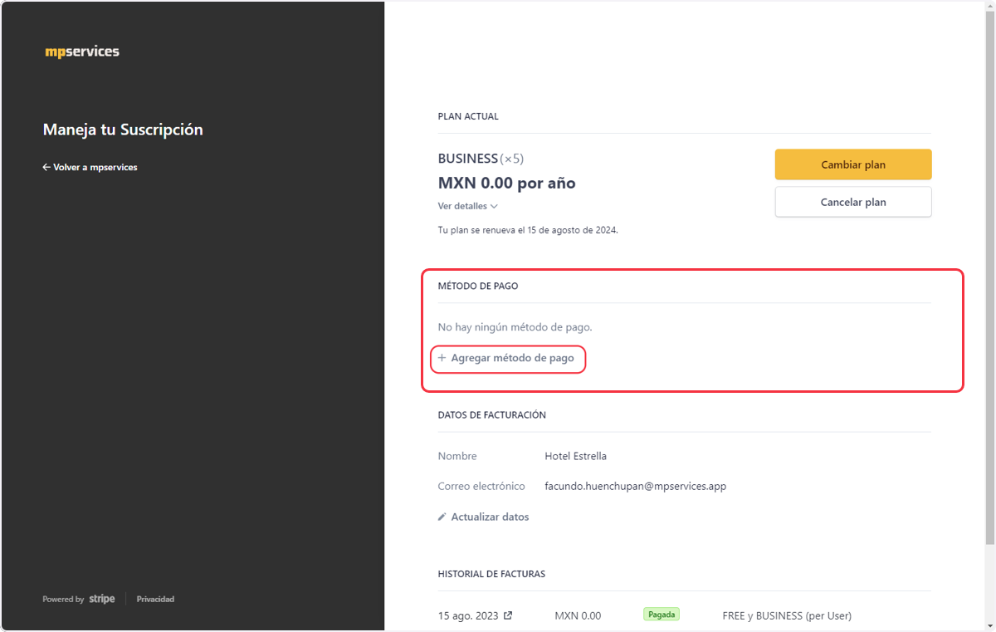This screenshot has width=996, height=632.
Task: Click the Hotel Estrella name value
Action: [x=575, y=456]
